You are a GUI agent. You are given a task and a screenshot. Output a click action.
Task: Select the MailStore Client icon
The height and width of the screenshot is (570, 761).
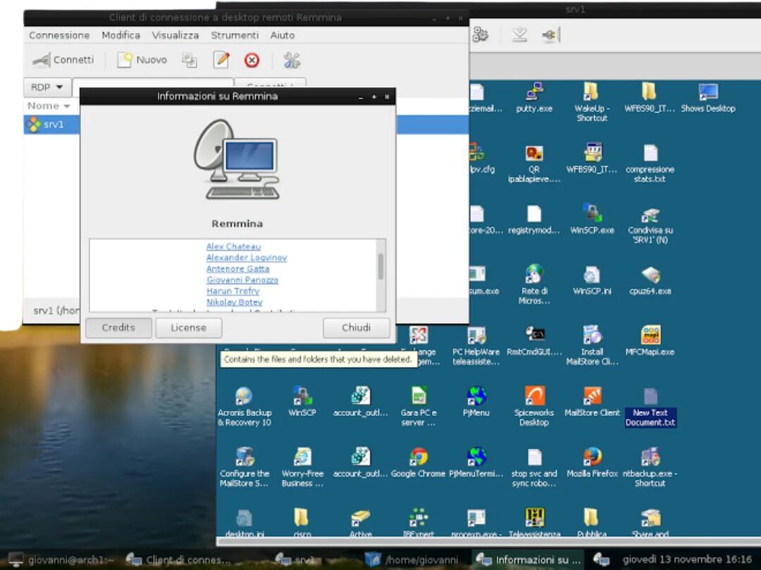click(592, 403)
